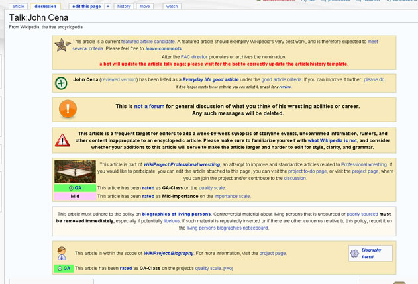The width and height of the screenshot is (418, 284).
Task: Open the libelous link
Action: [172, 221]
